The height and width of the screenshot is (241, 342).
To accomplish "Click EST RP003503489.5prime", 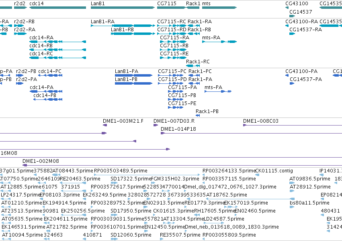I will 147,174.
